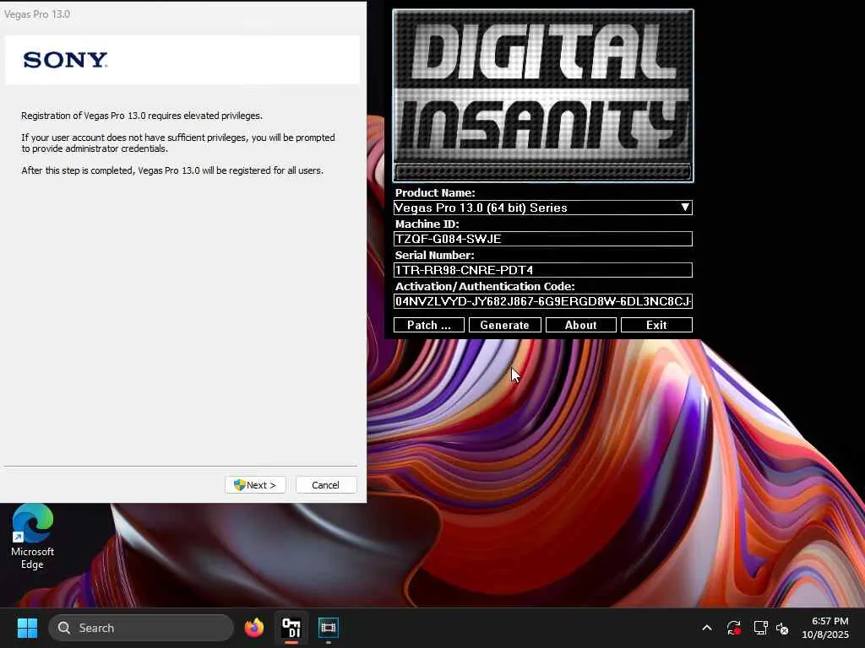Click the Sony logo in the wizard

[x=66, y=60]
